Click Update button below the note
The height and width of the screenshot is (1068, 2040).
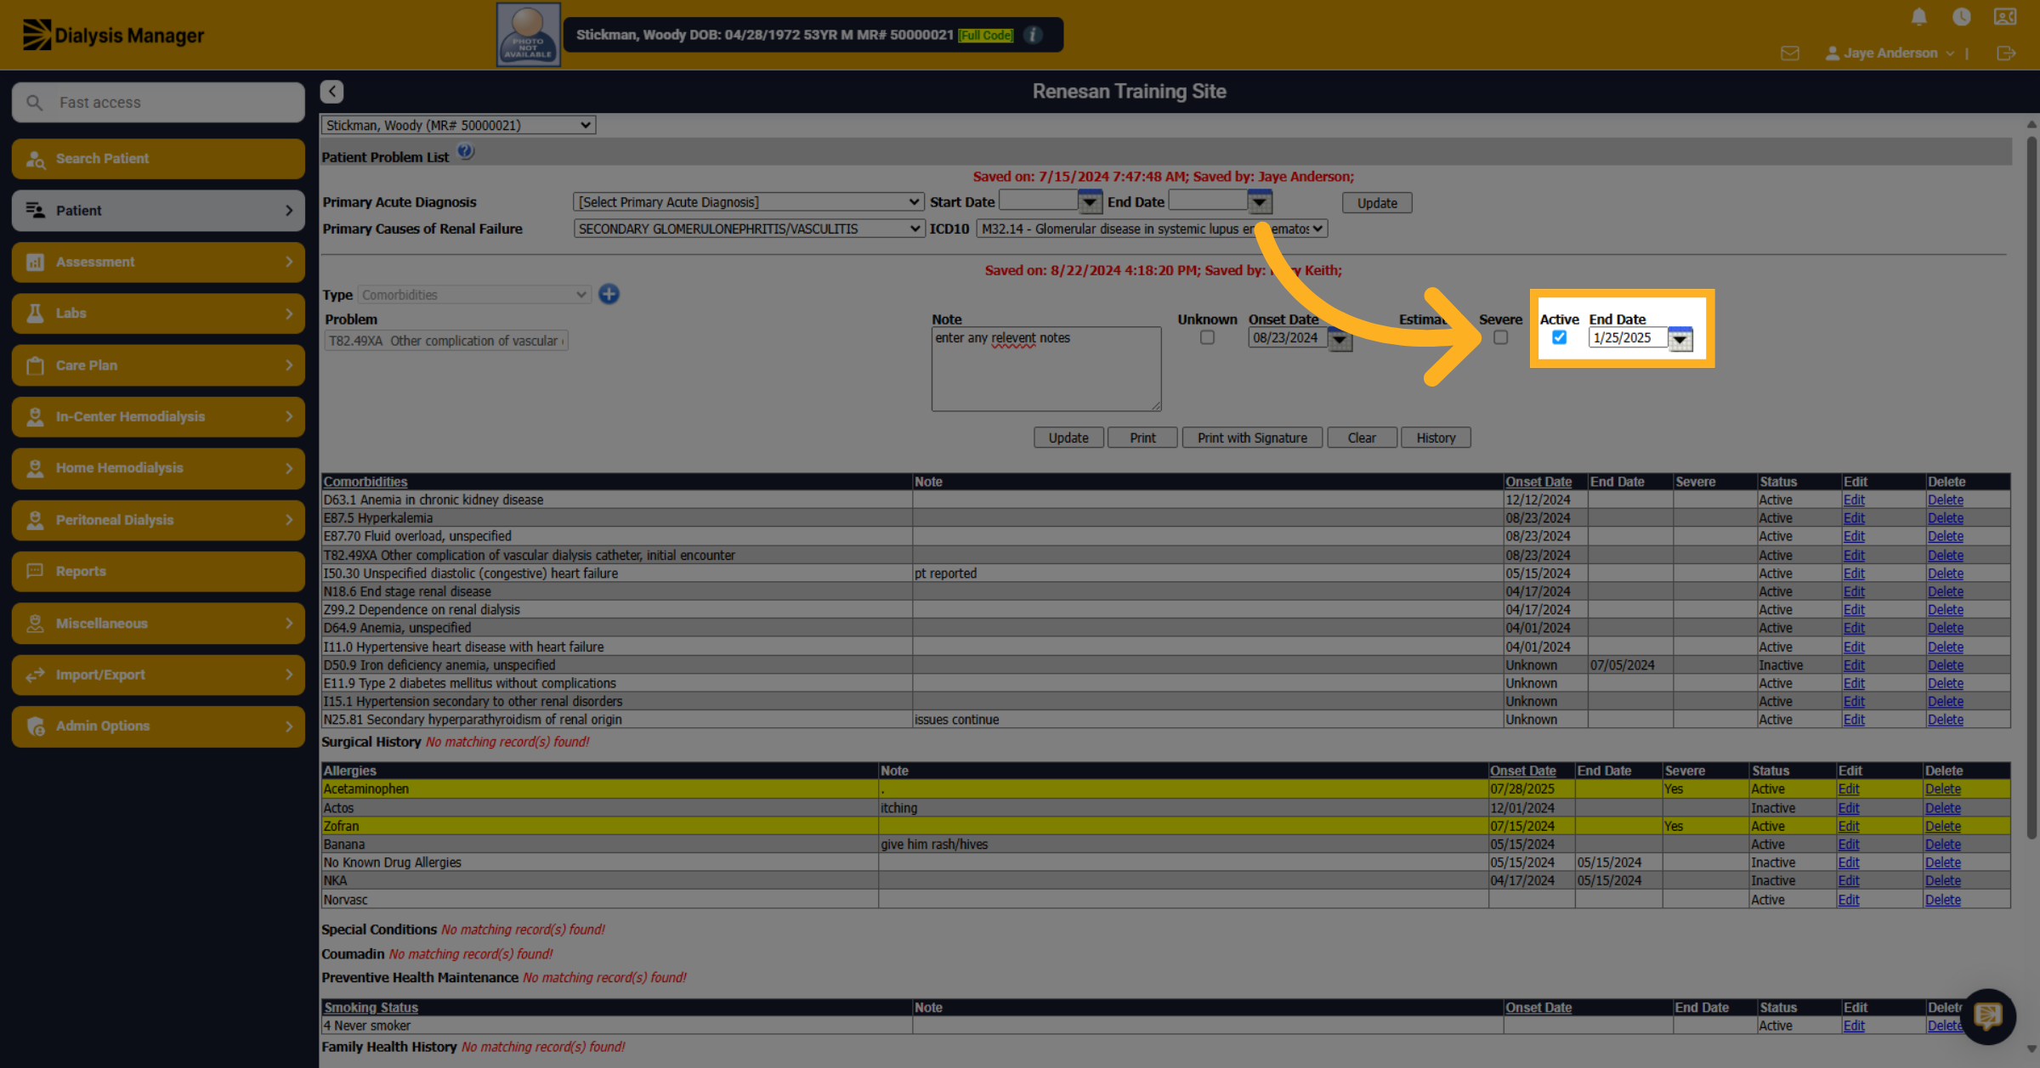click(1068, 438)
